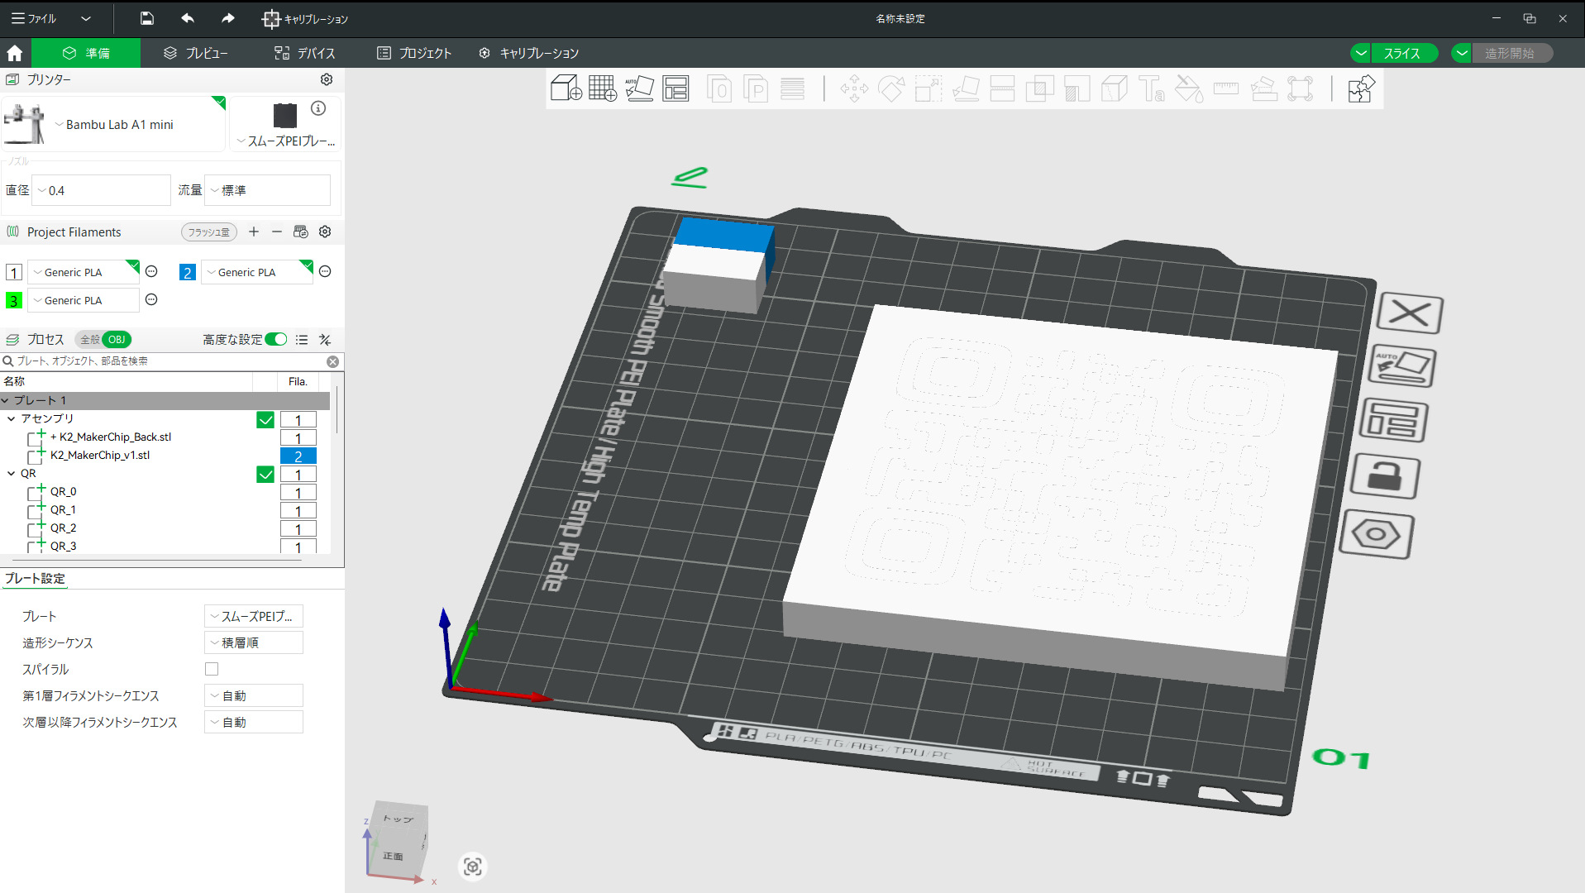
Task: Click the Arrange all objects icon
Action: click(x=676, y=88)
